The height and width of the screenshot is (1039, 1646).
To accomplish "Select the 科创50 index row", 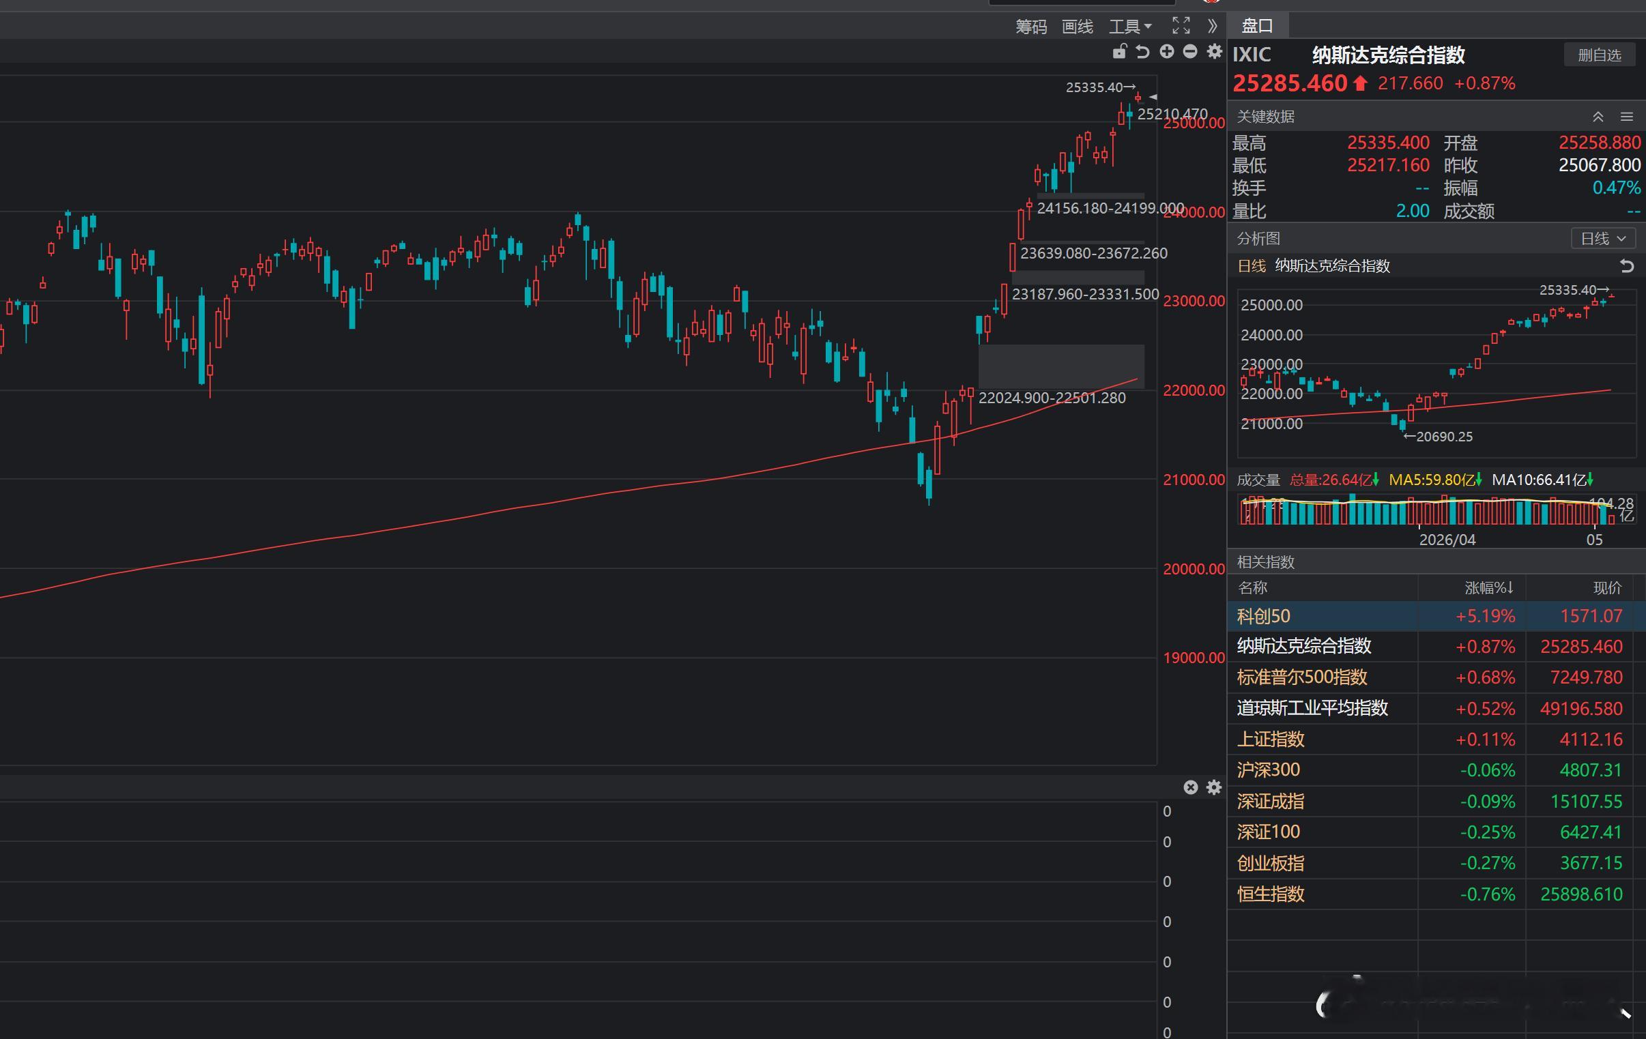I will 1436,616.
